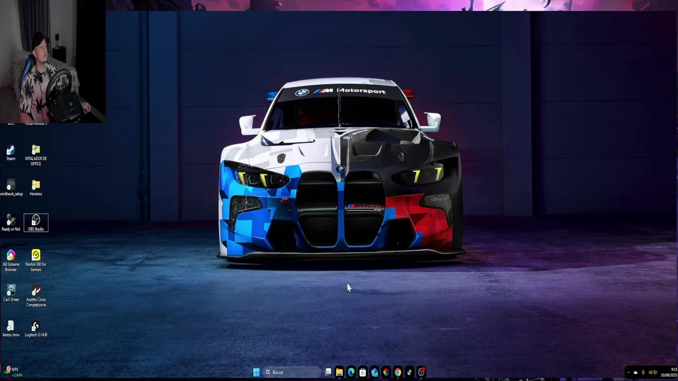Select the Logitech G HUB shortcut

tap(35, 329)
